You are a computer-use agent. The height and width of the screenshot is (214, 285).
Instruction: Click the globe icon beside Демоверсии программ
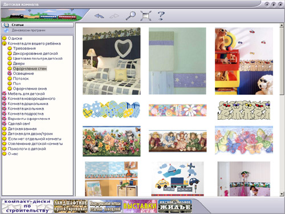pyautogui.click(x=6, y=30)
